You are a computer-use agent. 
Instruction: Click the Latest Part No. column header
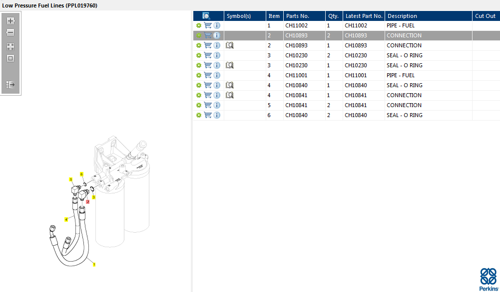364,16
